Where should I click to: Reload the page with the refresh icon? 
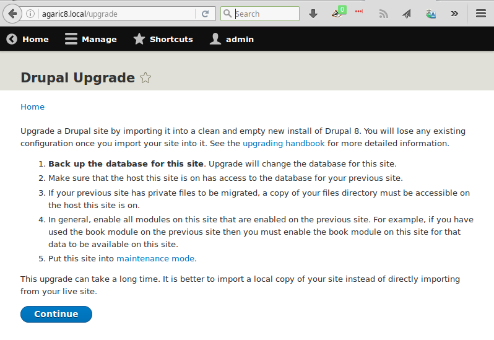(x=206, y=14)
